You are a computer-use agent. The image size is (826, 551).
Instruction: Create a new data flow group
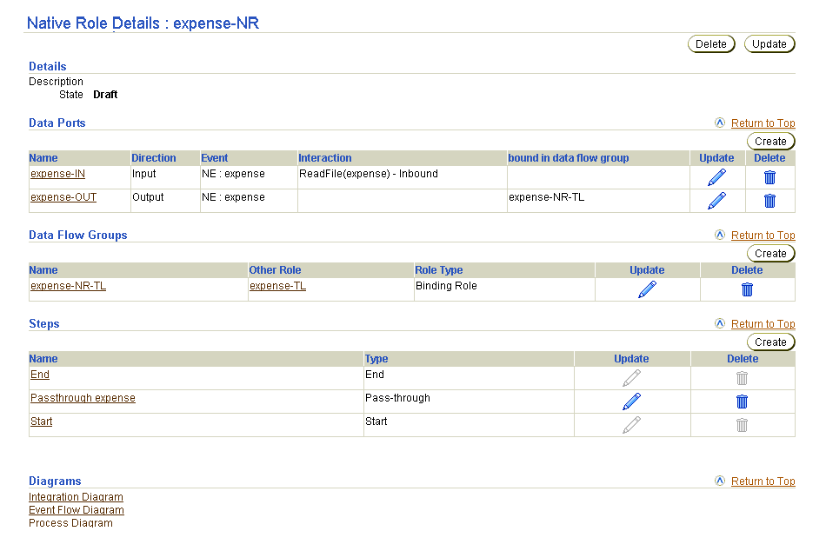770,254
